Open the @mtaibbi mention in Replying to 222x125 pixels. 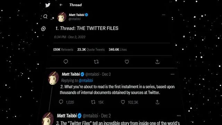coord(86,81)
